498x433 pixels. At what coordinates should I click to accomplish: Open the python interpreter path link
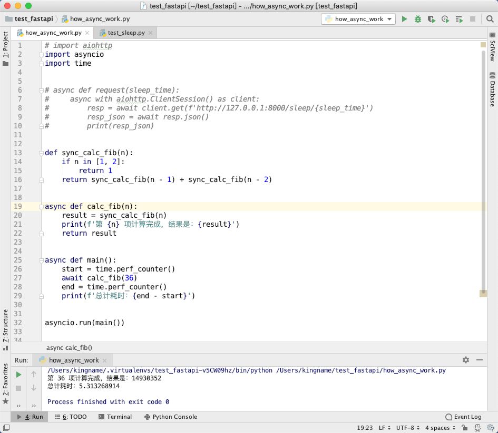[160, 370]
